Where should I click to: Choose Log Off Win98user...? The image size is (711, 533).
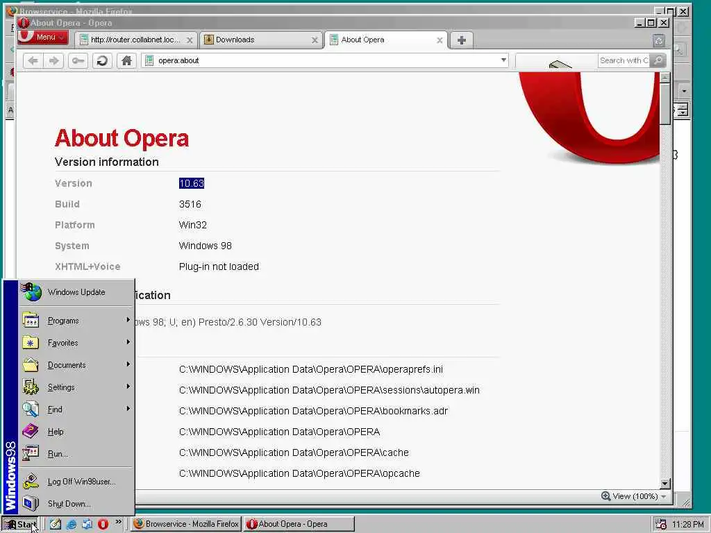(76, 482)
